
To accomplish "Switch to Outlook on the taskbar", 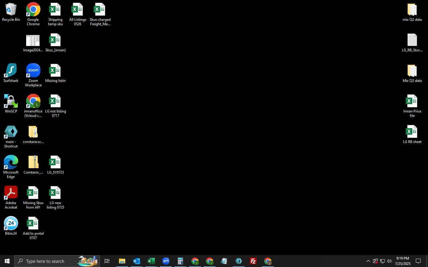I will pos(137,261).
